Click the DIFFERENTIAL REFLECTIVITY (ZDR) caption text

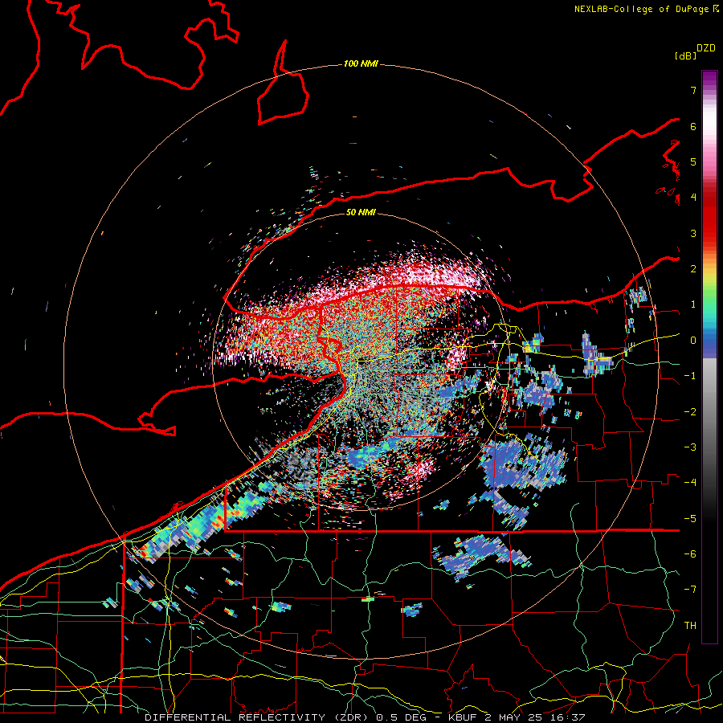258,717
